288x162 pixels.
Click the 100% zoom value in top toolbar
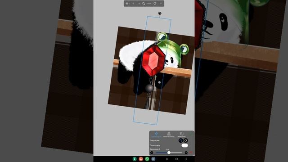tap(149, 4)
